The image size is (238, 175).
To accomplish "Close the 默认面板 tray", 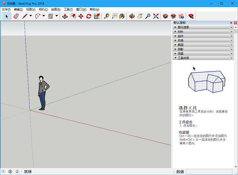I will pos(235,23).
